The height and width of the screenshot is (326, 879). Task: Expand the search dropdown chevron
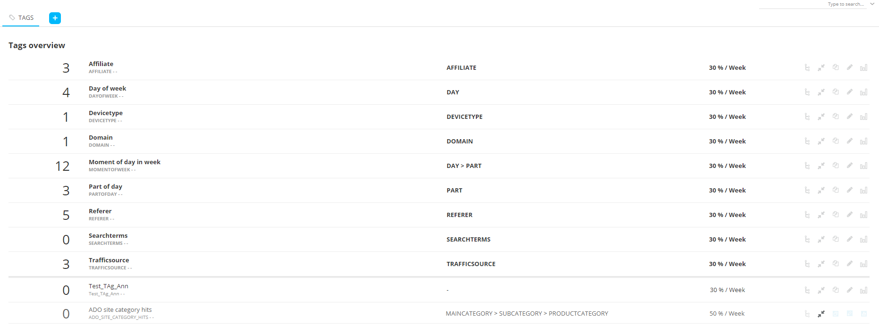click(872, 4)
